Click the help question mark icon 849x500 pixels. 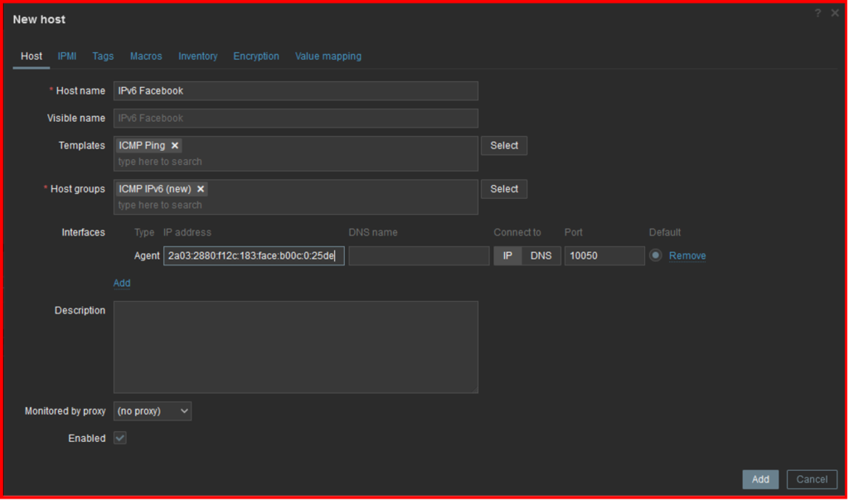(817, 13)
